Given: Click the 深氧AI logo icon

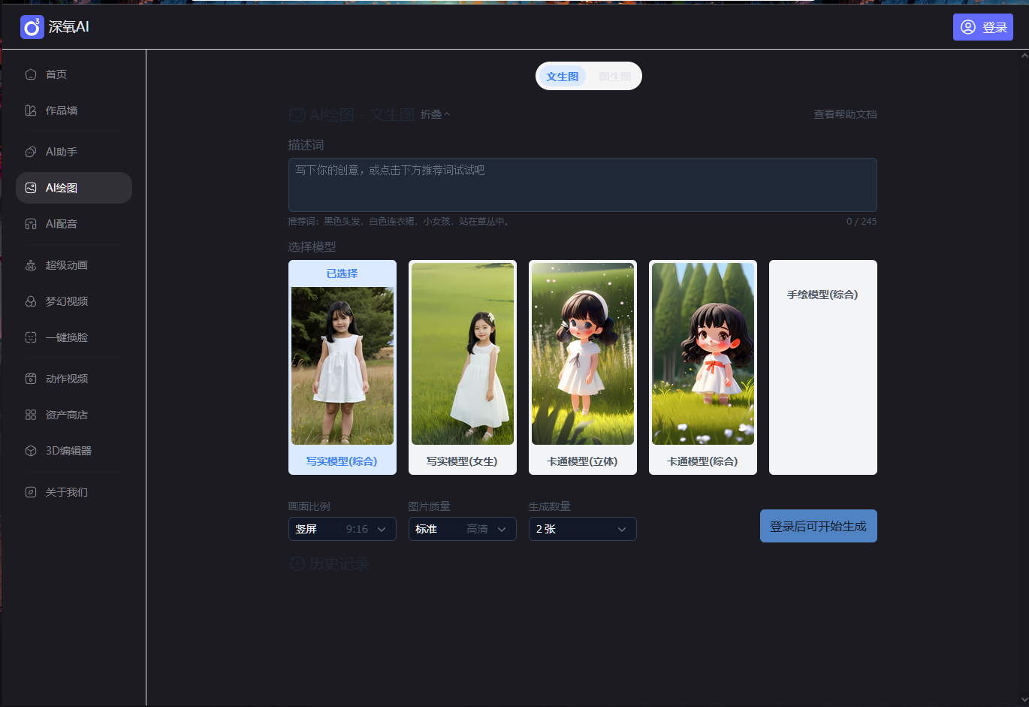Looking at the screenshot, I should (x=32, y=27).
